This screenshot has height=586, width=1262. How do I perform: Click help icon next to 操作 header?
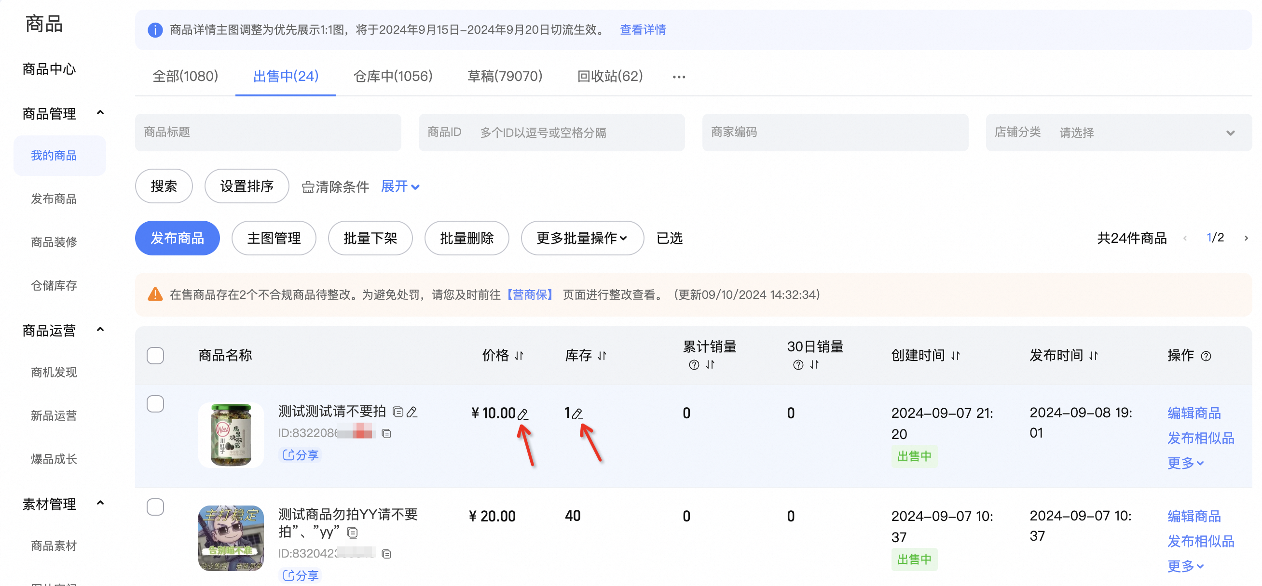1206,357
